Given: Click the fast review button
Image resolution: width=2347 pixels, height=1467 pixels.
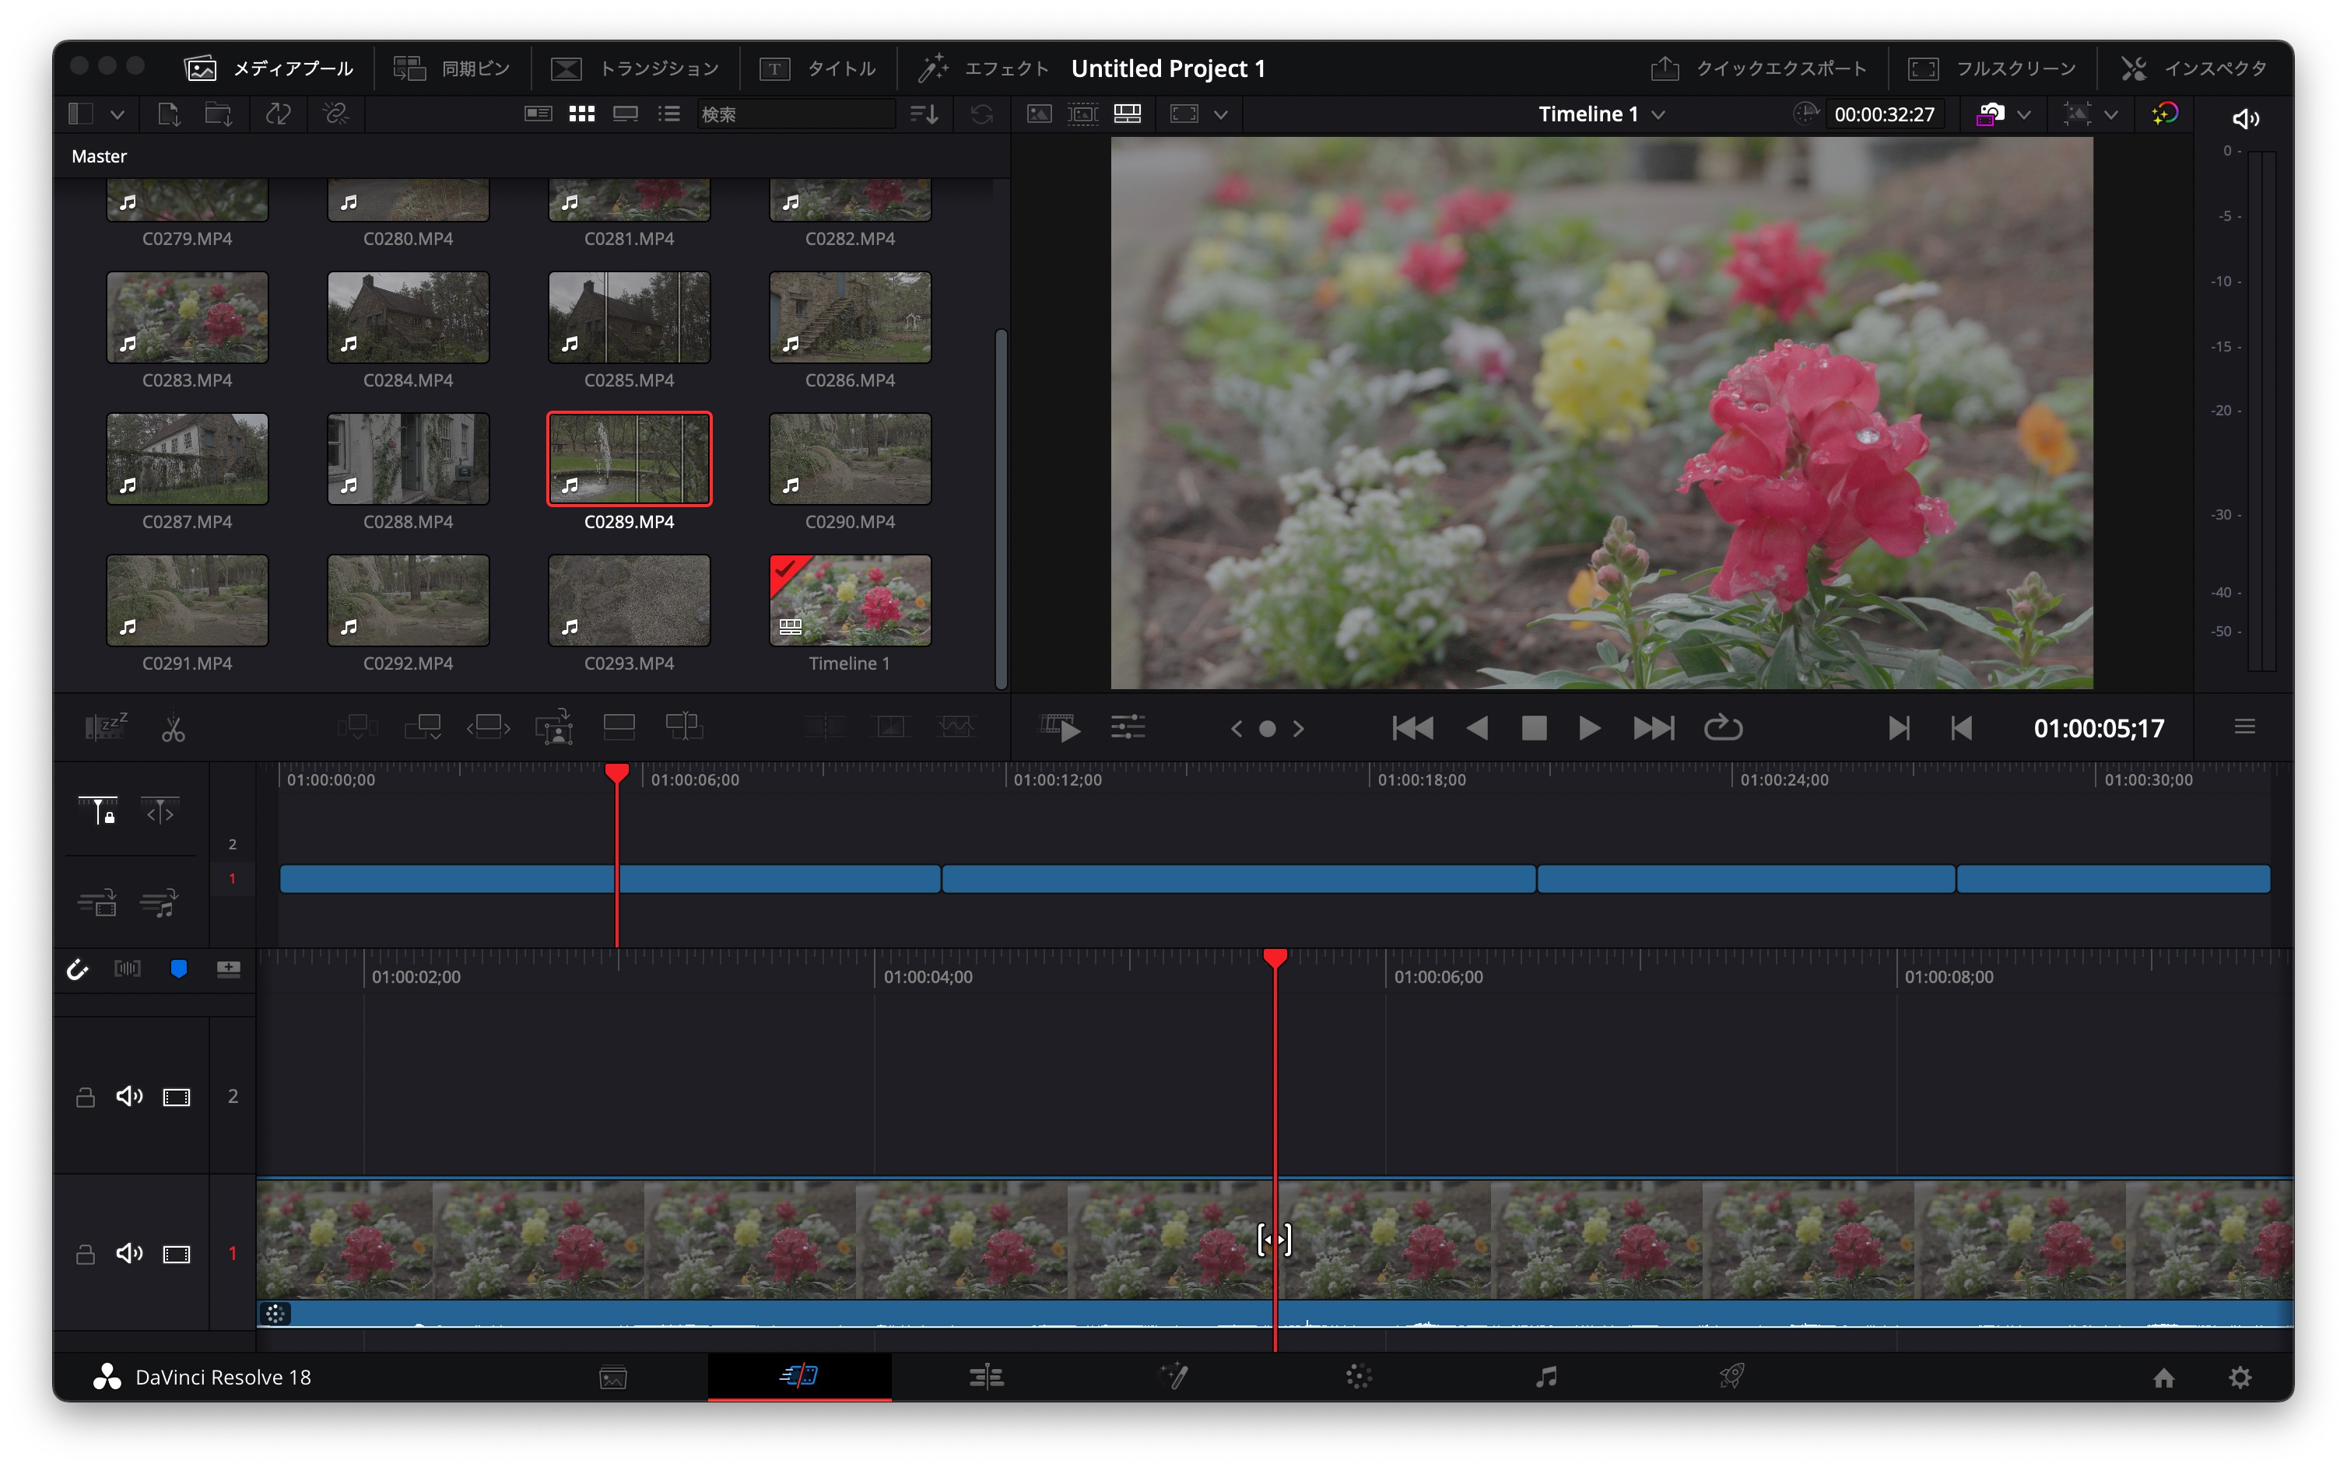Looking at the screenshot, I should click(x=1061, y=726).
